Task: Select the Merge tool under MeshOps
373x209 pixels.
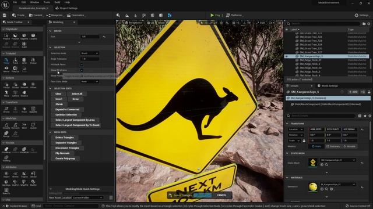Action: (6, 134)
